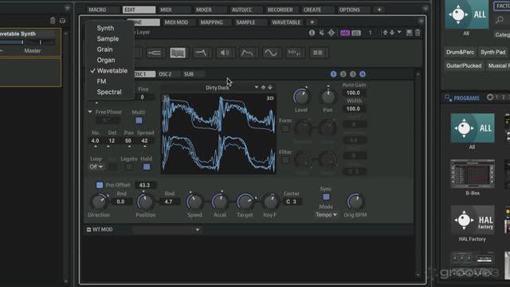Click the Speed knob
Image resolution: width=510 pixels, height=287 pixels.
pos(194,202)
